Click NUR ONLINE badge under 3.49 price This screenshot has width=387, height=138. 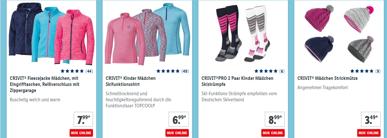[x=368, y=133]
